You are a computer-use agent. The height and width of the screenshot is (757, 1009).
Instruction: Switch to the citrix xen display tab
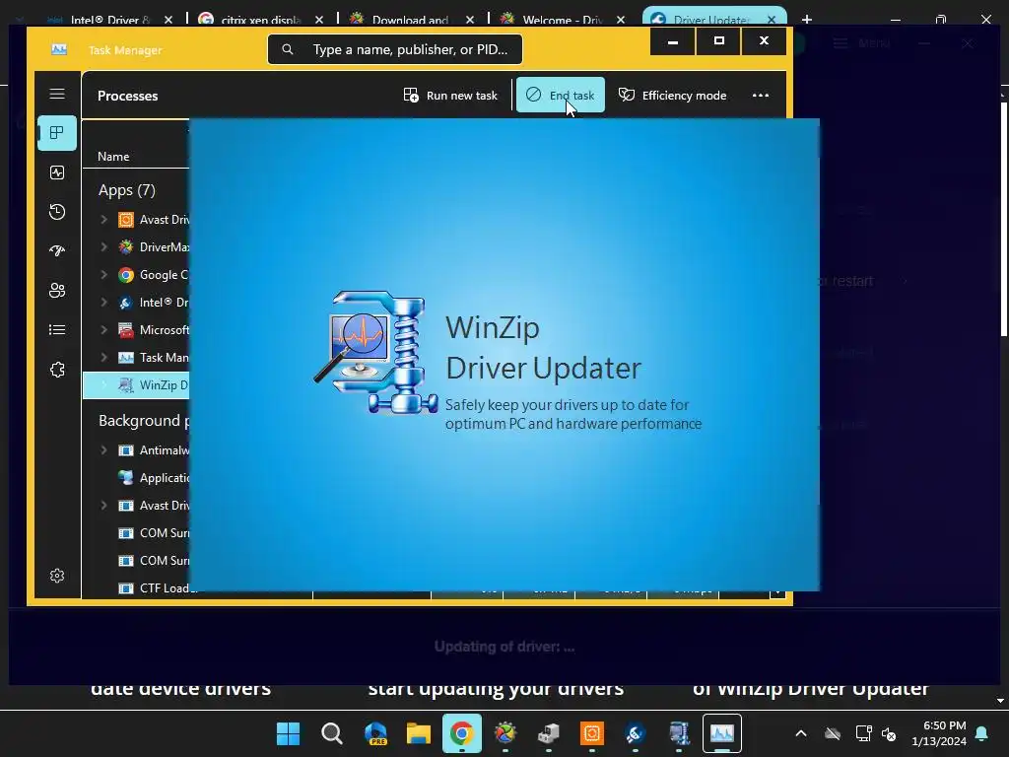257,20
